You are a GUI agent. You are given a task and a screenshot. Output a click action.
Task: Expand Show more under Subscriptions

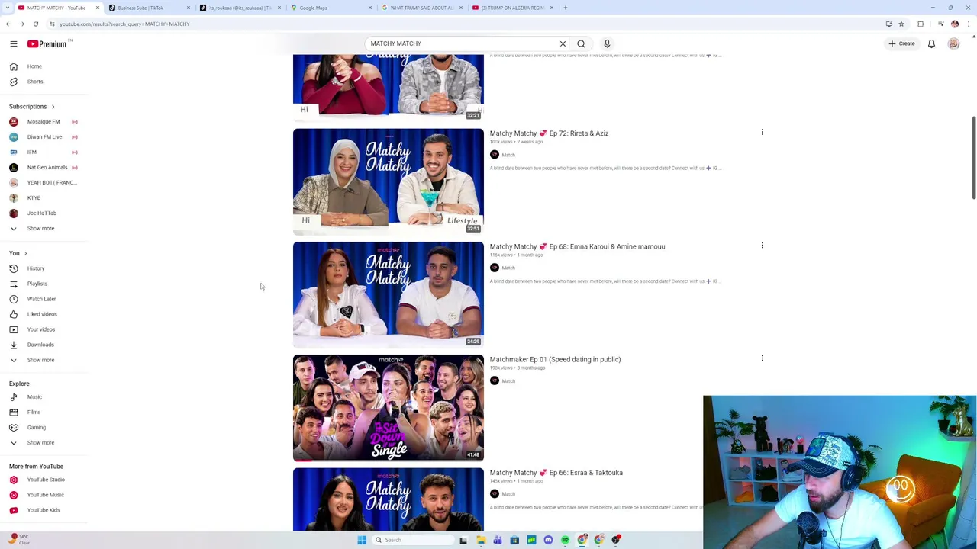pyautogui.click(x=40, y=228)
